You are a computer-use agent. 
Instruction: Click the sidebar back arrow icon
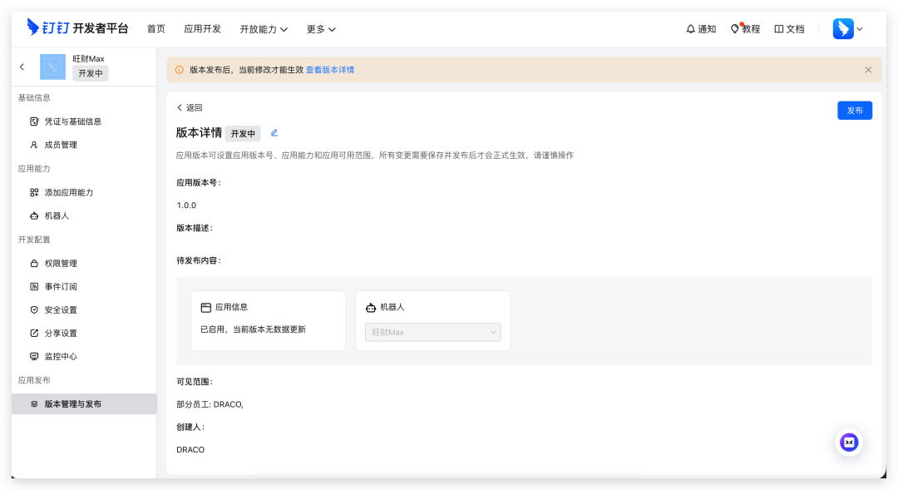[x=22, y=67]
